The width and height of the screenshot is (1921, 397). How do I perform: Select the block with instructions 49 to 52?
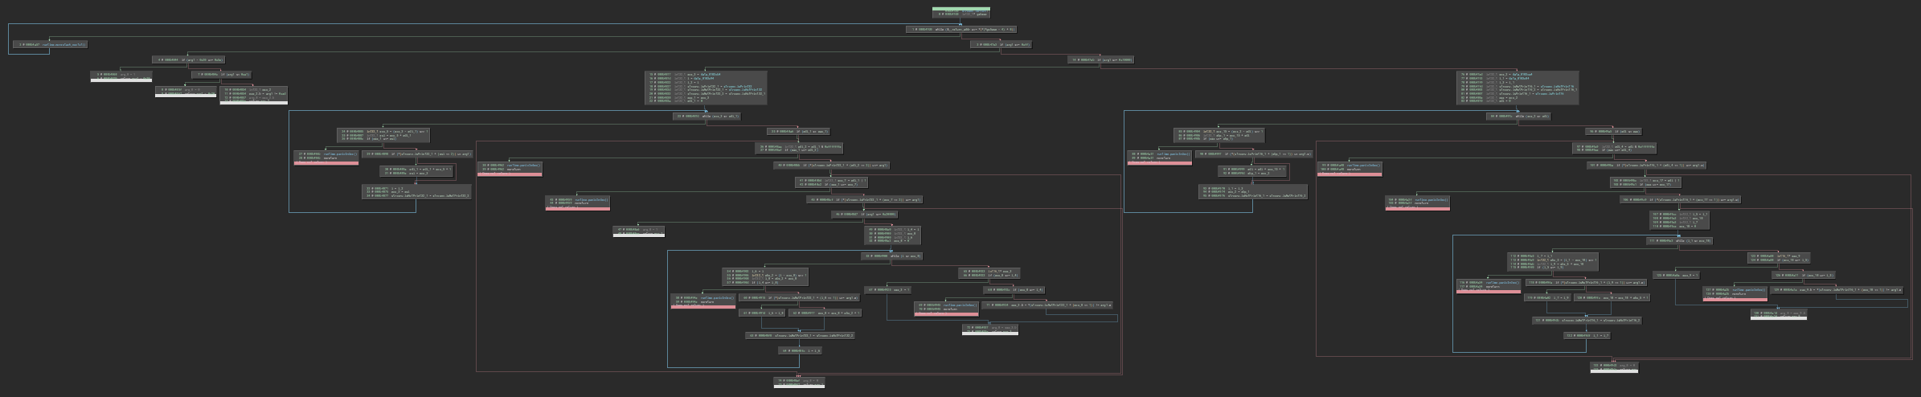coord(893,235)
